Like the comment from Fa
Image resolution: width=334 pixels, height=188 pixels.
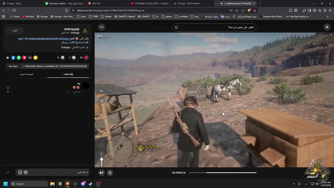point(8,88)
